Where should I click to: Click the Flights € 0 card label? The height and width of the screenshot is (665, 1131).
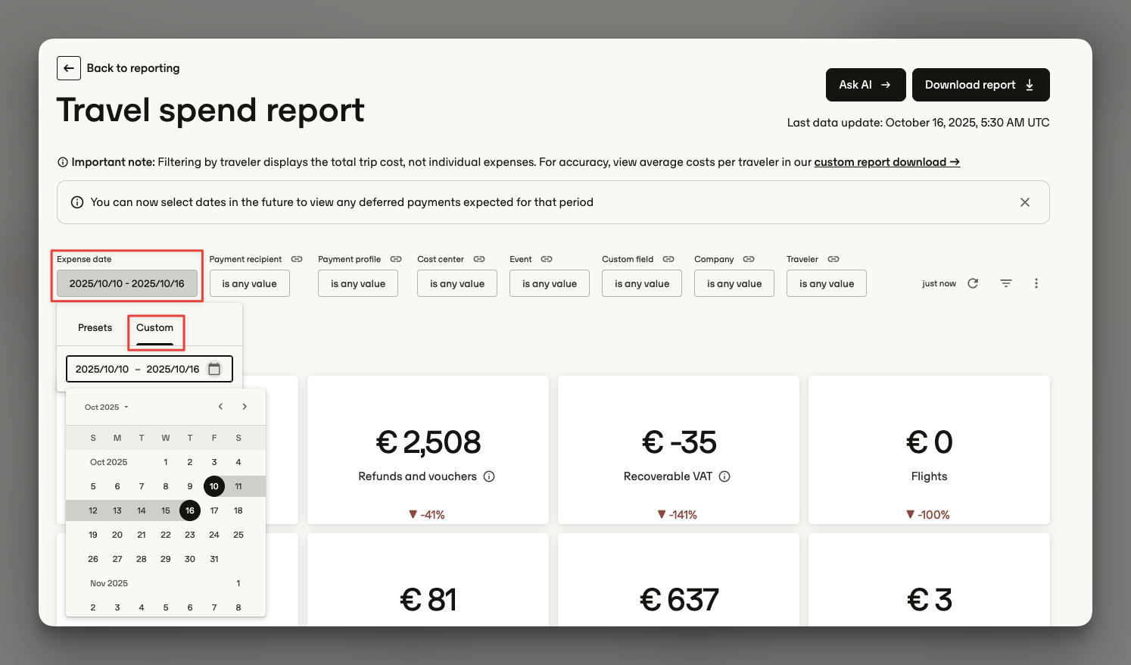pyautogui.click(x=929, y=476)
